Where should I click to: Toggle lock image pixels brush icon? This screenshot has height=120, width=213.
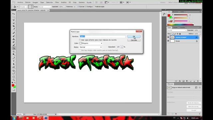175,34
